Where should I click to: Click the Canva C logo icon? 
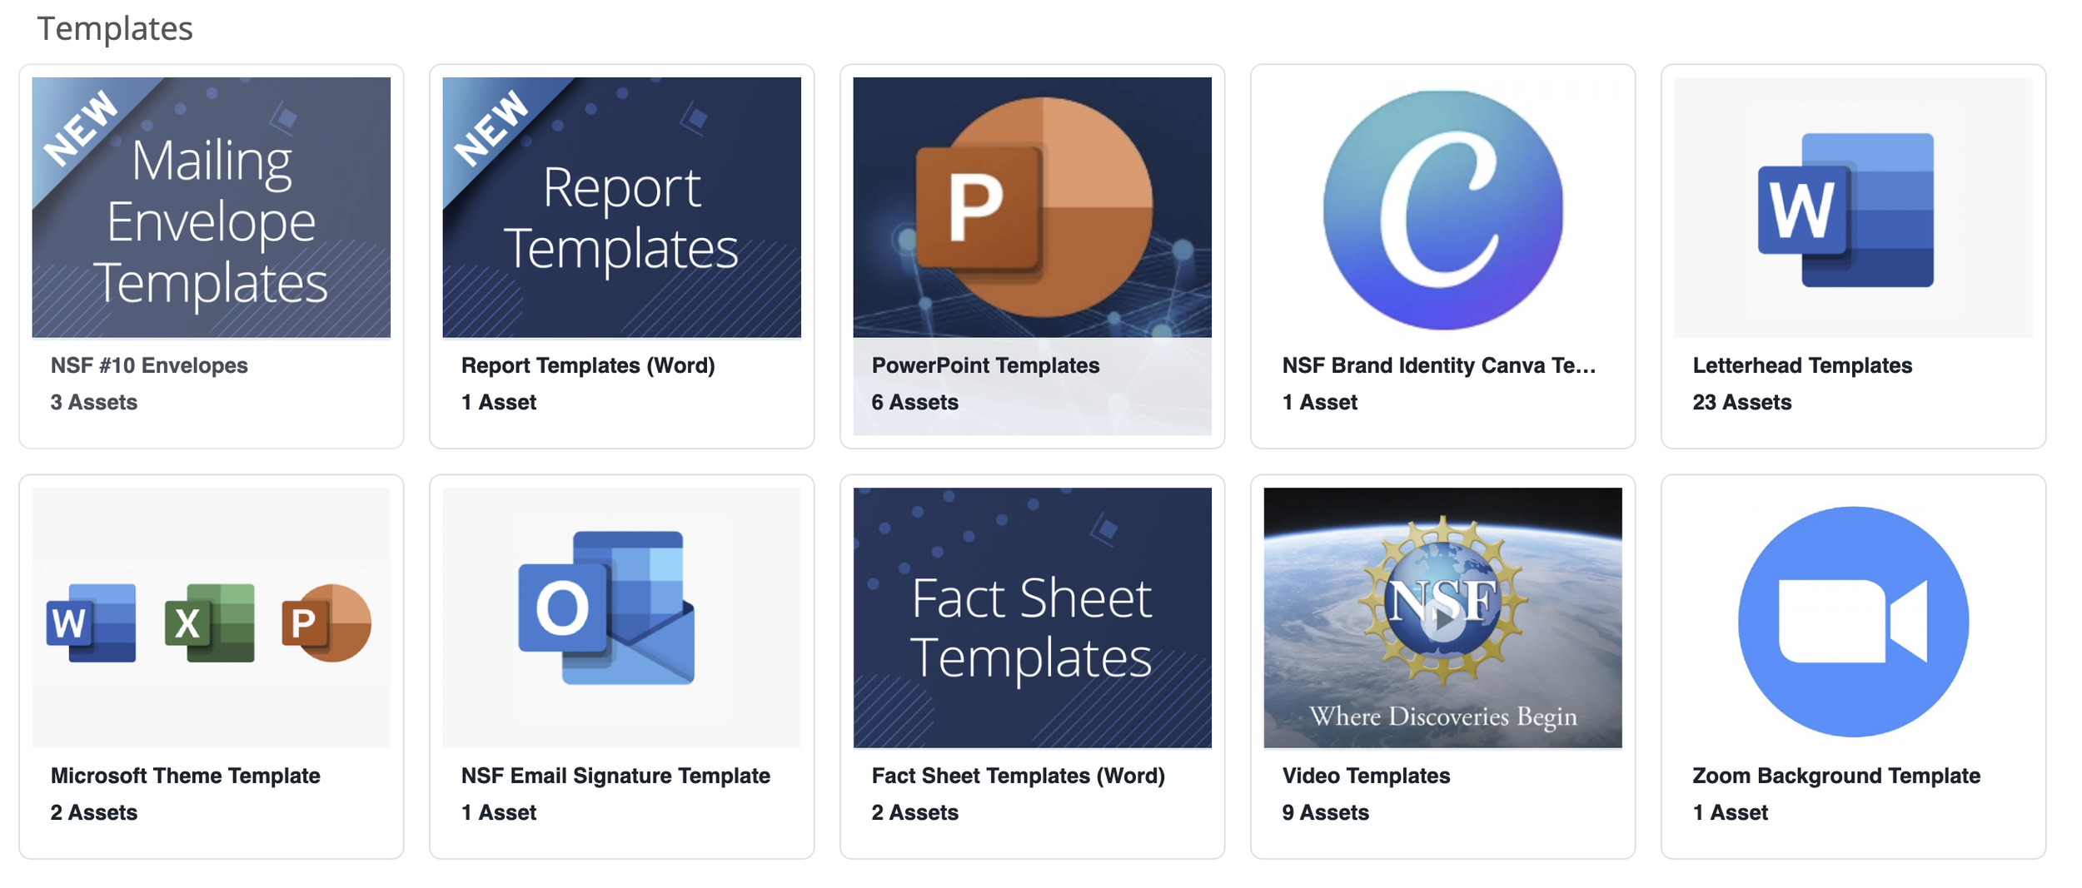tap(1442, 210)
